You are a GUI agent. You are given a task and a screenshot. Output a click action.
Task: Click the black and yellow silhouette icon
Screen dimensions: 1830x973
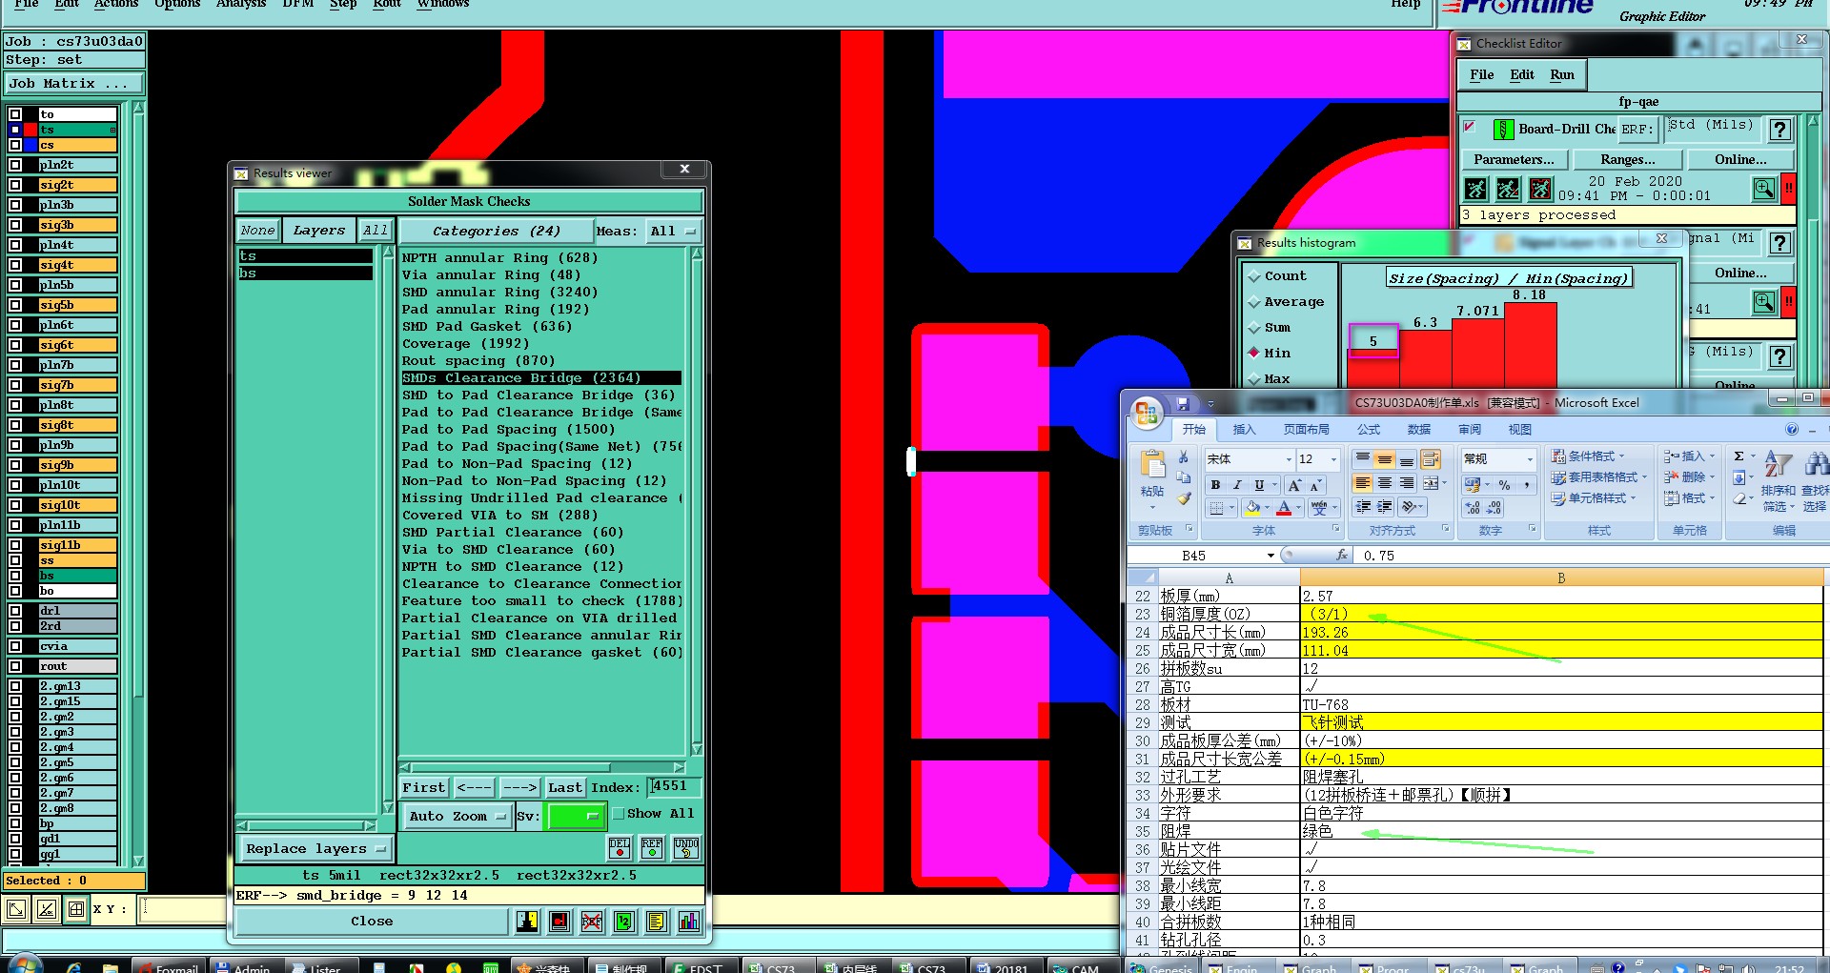[527, 922]
